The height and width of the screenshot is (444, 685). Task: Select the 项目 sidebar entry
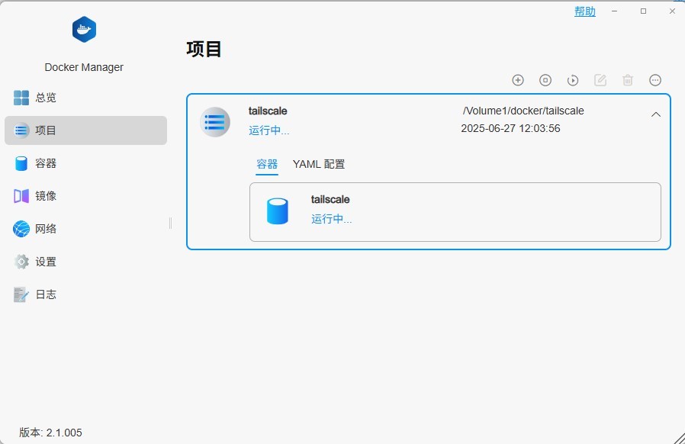(x=85, y=130)
